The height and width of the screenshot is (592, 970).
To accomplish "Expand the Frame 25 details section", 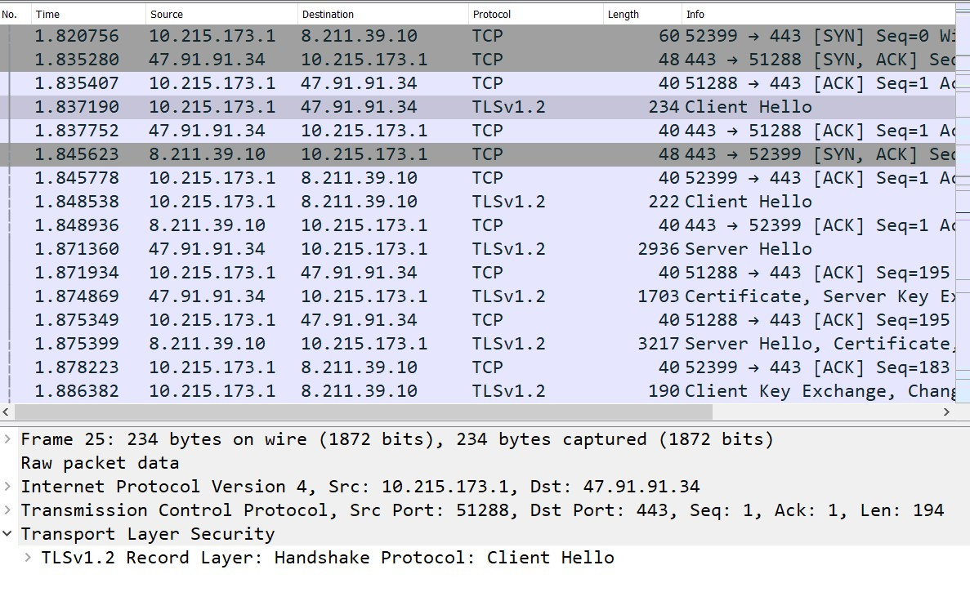I will click(x=8, y=439).
